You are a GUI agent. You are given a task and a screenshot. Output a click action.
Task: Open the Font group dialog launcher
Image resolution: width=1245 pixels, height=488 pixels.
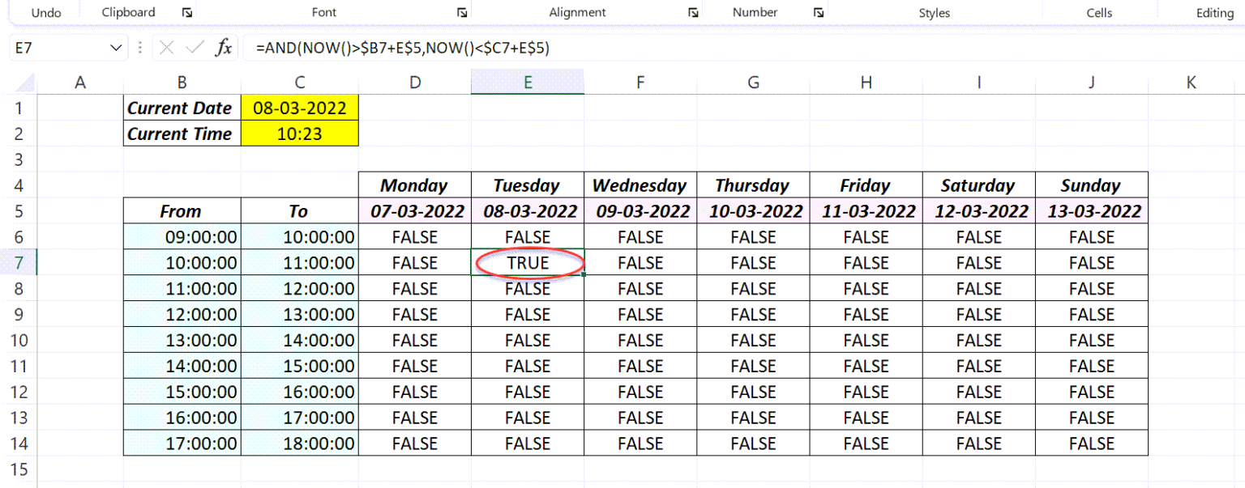pos(462,12)
